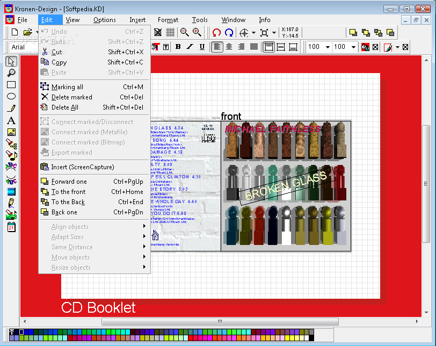436x346 pixels.
Task: Open the calendar tool icon
Action: click(11, 227)
